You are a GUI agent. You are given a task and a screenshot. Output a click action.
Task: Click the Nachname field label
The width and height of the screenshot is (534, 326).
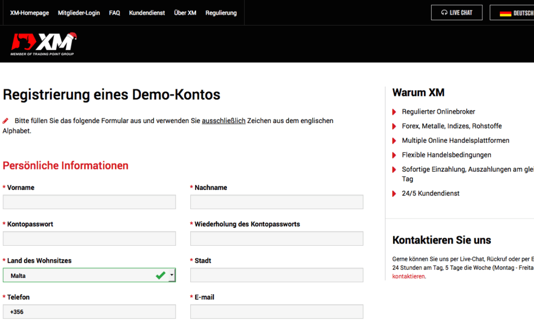(x=211, y=188)
